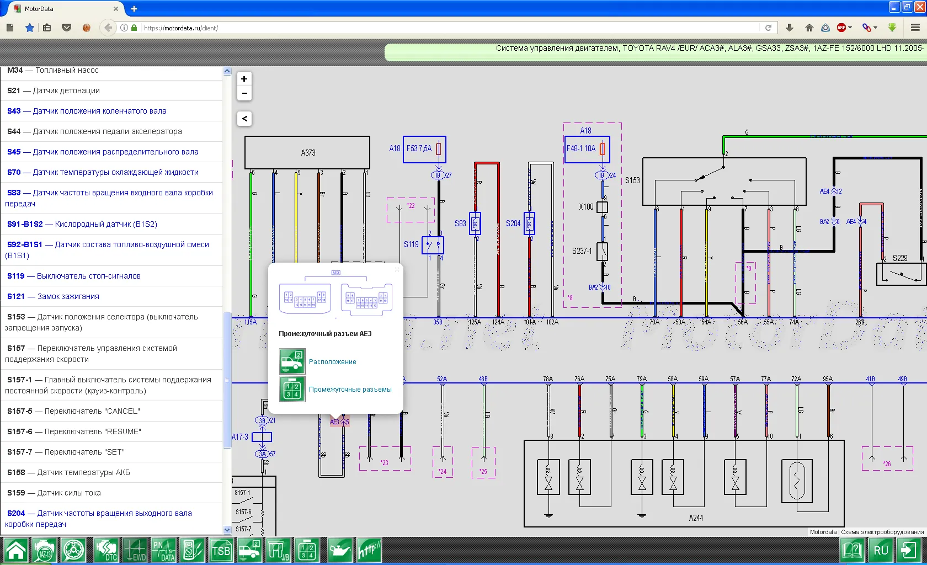927x565 pixels.
Task: Select S43 Датчик положения коленчатого вала
Action: (x=111, y=111)
